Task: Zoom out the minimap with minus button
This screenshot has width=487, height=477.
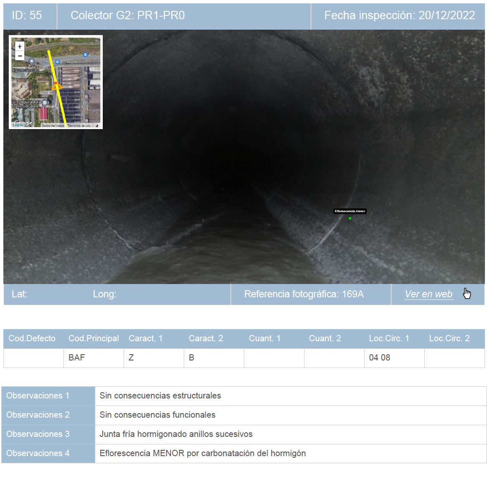Action: coord(20,56)
